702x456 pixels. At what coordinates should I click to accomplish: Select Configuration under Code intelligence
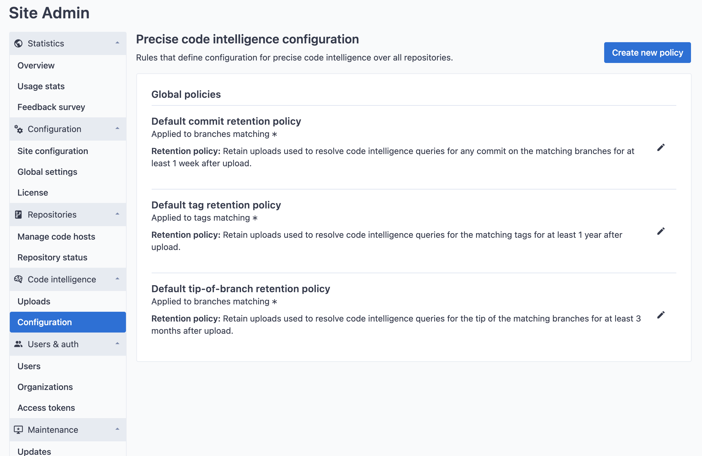[45, 322]
